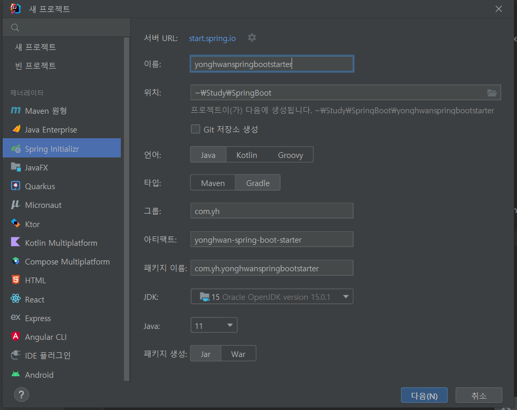
Task: Click the Angular CLI icon
Action: coord(16,336)
